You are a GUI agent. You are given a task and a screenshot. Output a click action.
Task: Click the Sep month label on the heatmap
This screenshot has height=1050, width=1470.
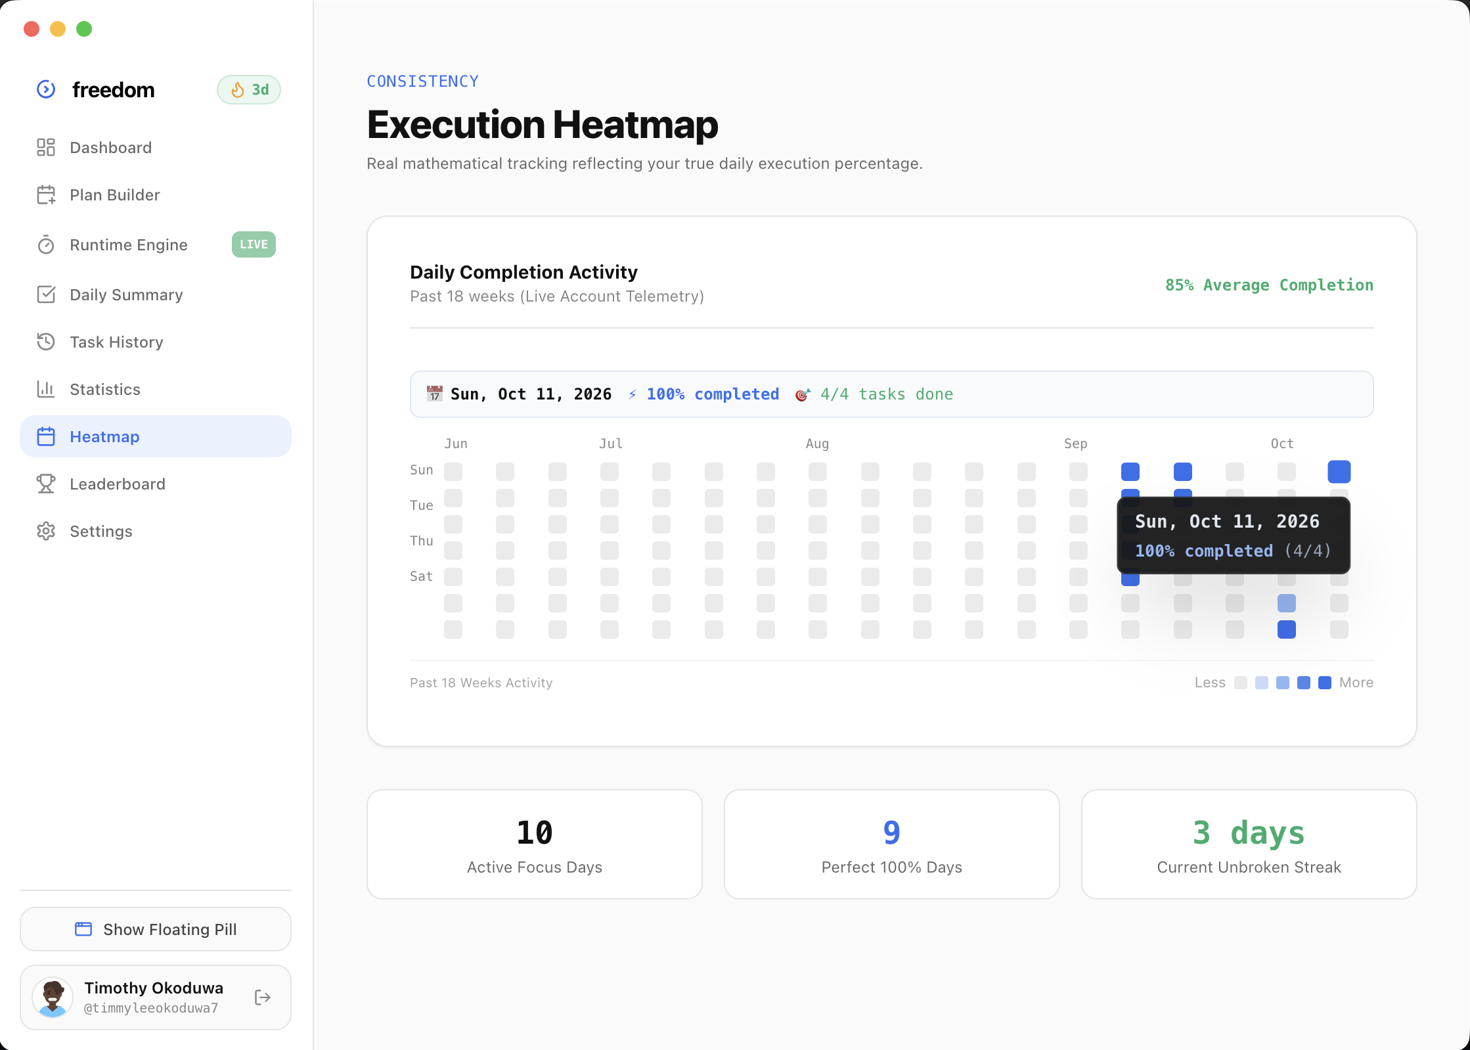coord(1076,444)
